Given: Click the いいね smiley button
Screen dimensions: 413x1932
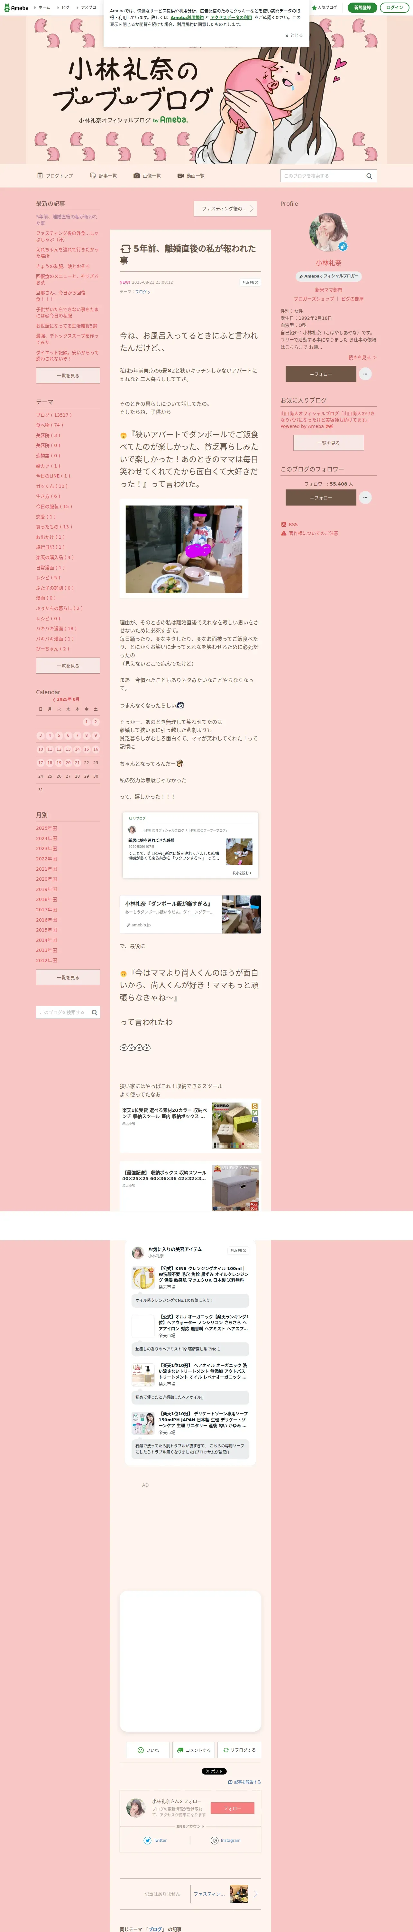Looking at the screenshot, I should point(147,1750).
